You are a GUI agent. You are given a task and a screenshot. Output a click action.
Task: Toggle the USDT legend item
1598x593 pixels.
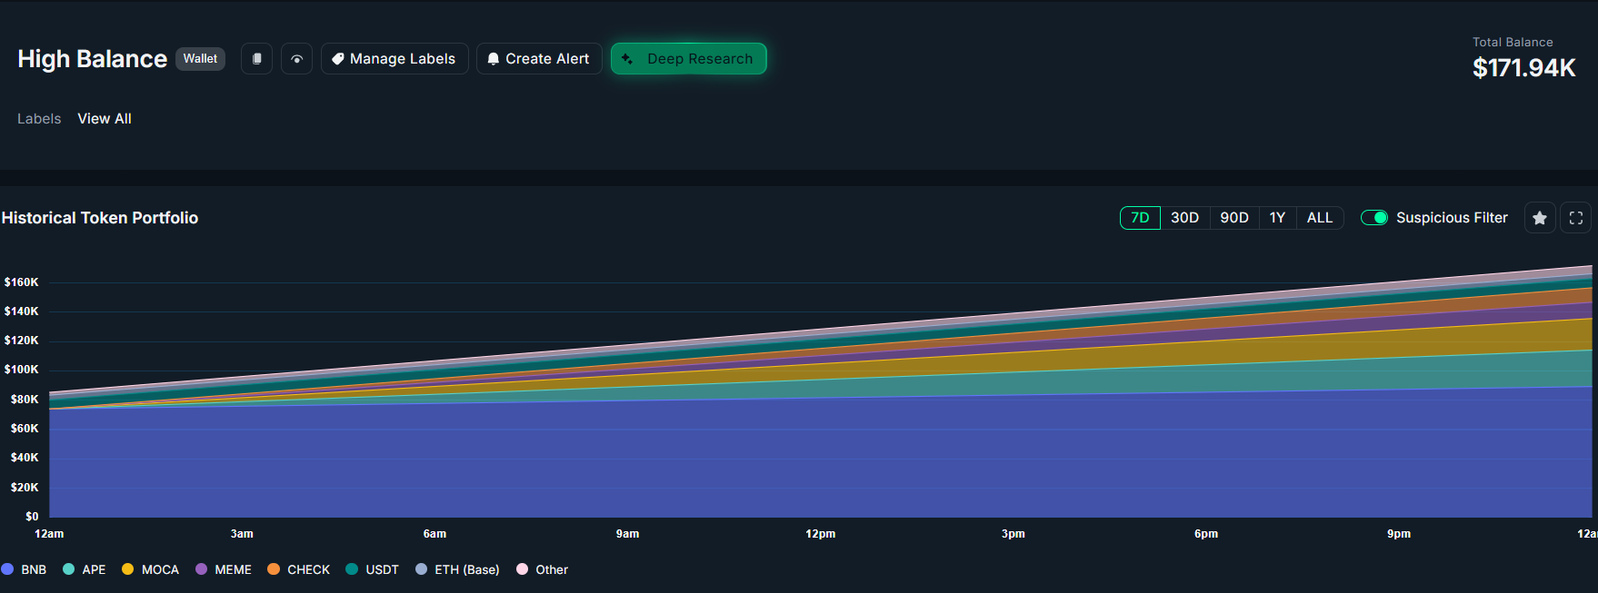[x=373, y=569]
